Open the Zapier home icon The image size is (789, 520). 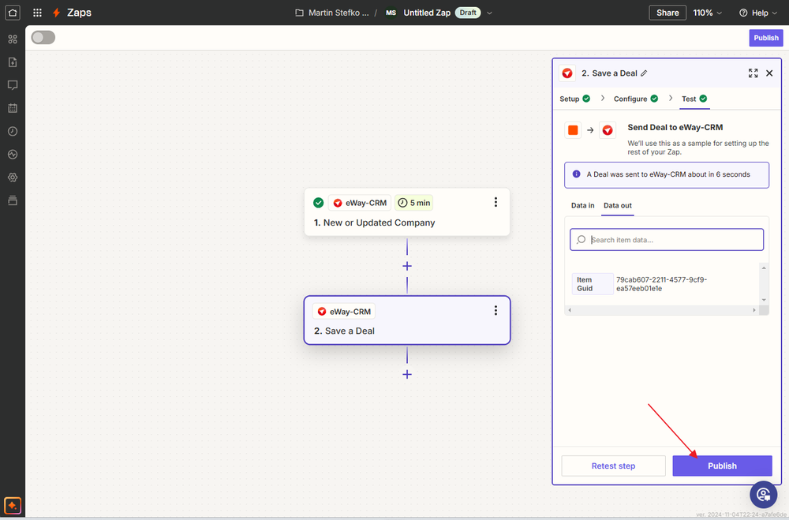tap(13, 13)
